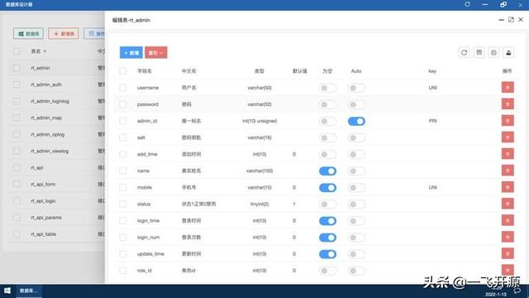The width and height of the screenshot is (529, 298).
Task: Open the column filter grid icon
Action: (x=479, y=53)
